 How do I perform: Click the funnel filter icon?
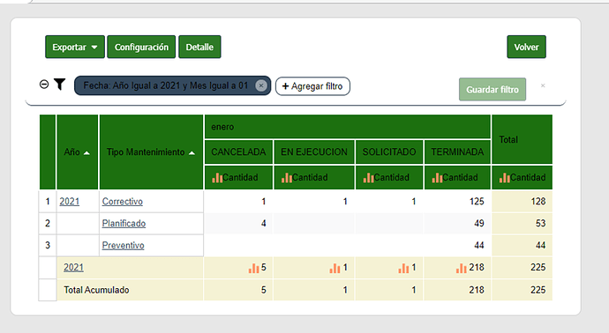pos(60,84)
